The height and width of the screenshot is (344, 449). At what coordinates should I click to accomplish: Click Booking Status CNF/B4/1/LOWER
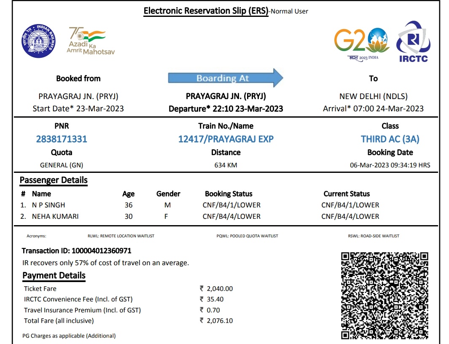(231, 205)
